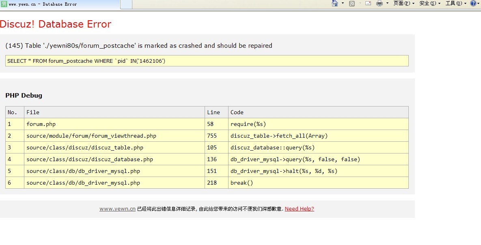Click the Need Help? link
This screenshot has height=245, width=481.
point(299,209)
